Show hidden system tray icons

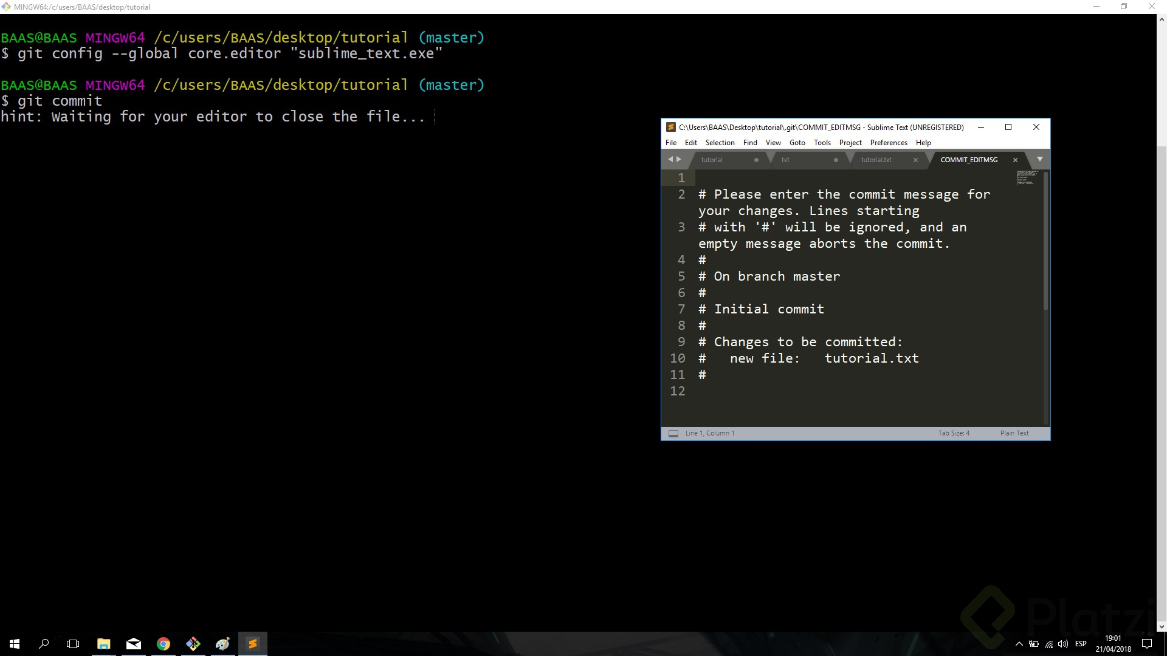coord(1019,644)
